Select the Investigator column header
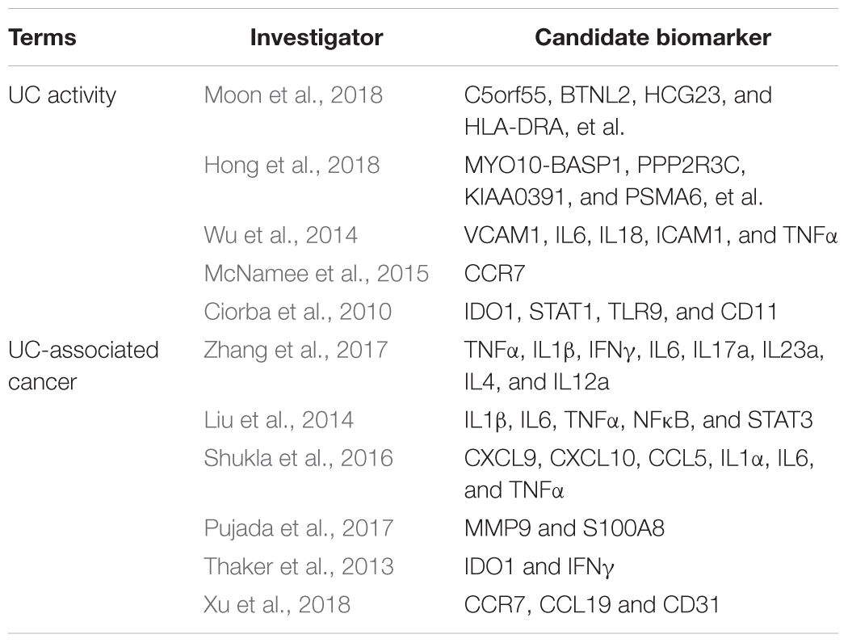Viewport: 848px width, 643px height. click(317, 38)
